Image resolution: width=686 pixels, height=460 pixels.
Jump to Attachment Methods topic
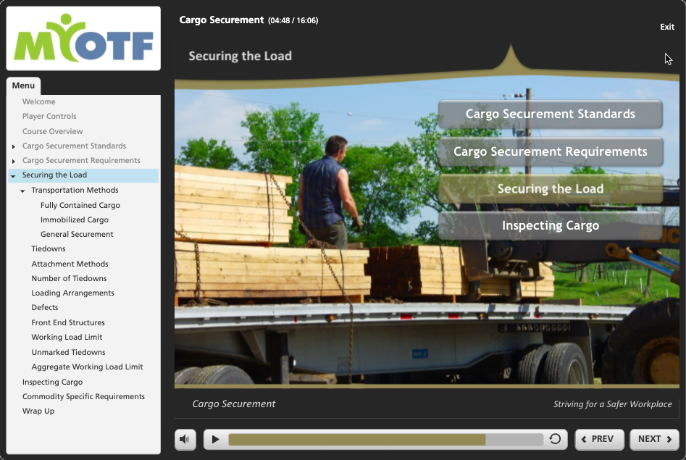tap(70, 264)
